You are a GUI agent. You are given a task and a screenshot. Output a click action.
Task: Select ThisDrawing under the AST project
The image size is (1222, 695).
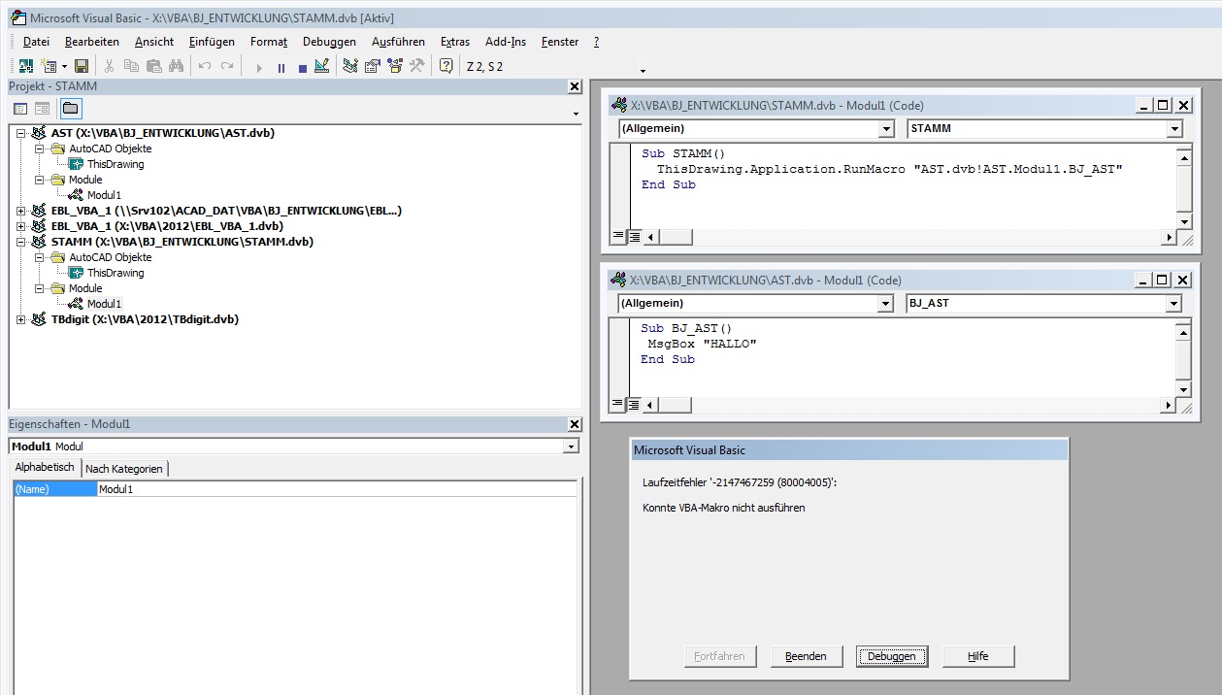(116, 164)
